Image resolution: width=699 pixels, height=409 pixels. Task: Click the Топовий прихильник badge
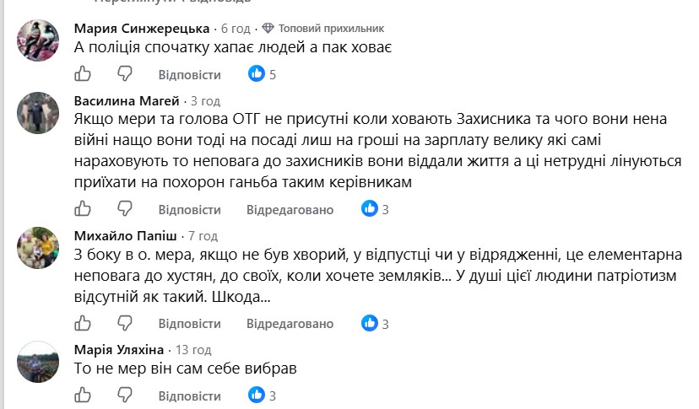click(x=322, y=29)
